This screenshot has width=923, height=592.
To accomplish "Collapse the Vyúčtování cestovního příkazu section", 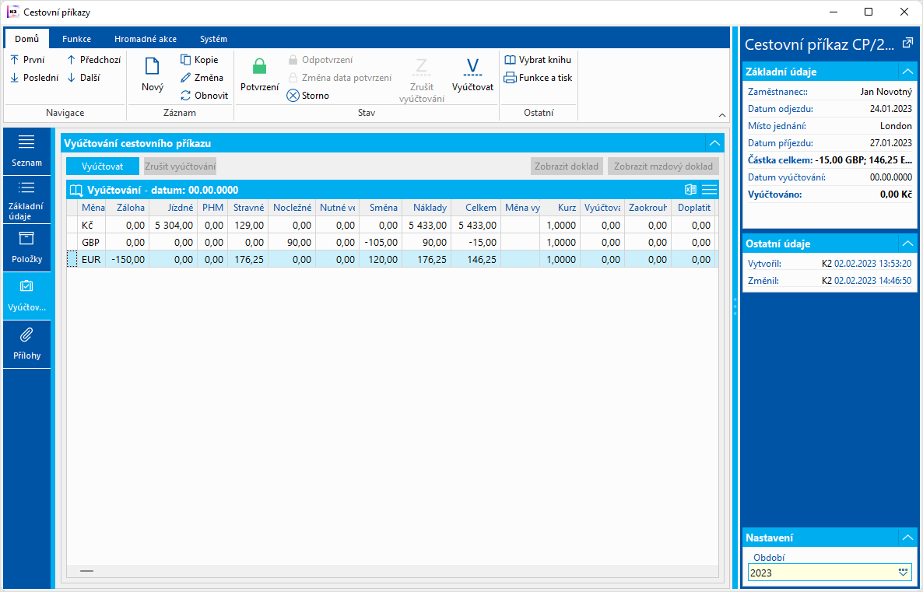I will click(714, 143).
